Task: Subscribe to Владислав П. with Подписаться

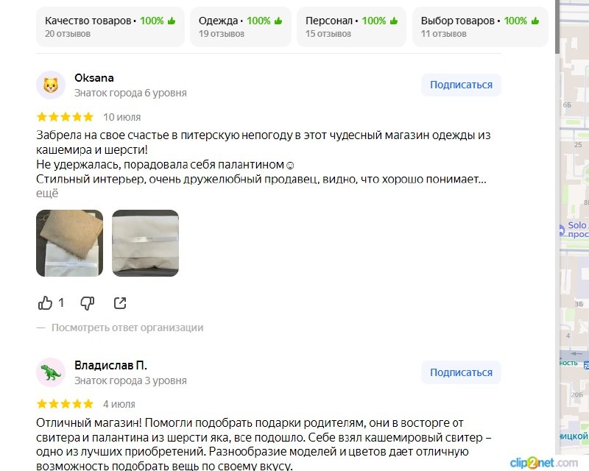Action: click(x=461, y=372)
